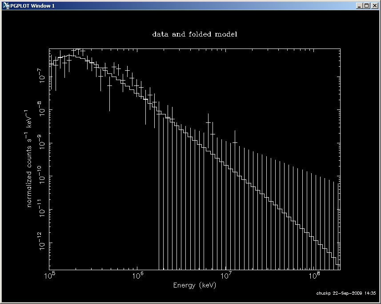The image size is (381, 304).
Task: Click the x-axis tick label 10^8
Action: [x=314, y=276]
